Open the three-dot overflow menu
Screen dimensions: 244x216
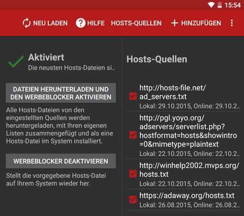click(x=232, y=23)
